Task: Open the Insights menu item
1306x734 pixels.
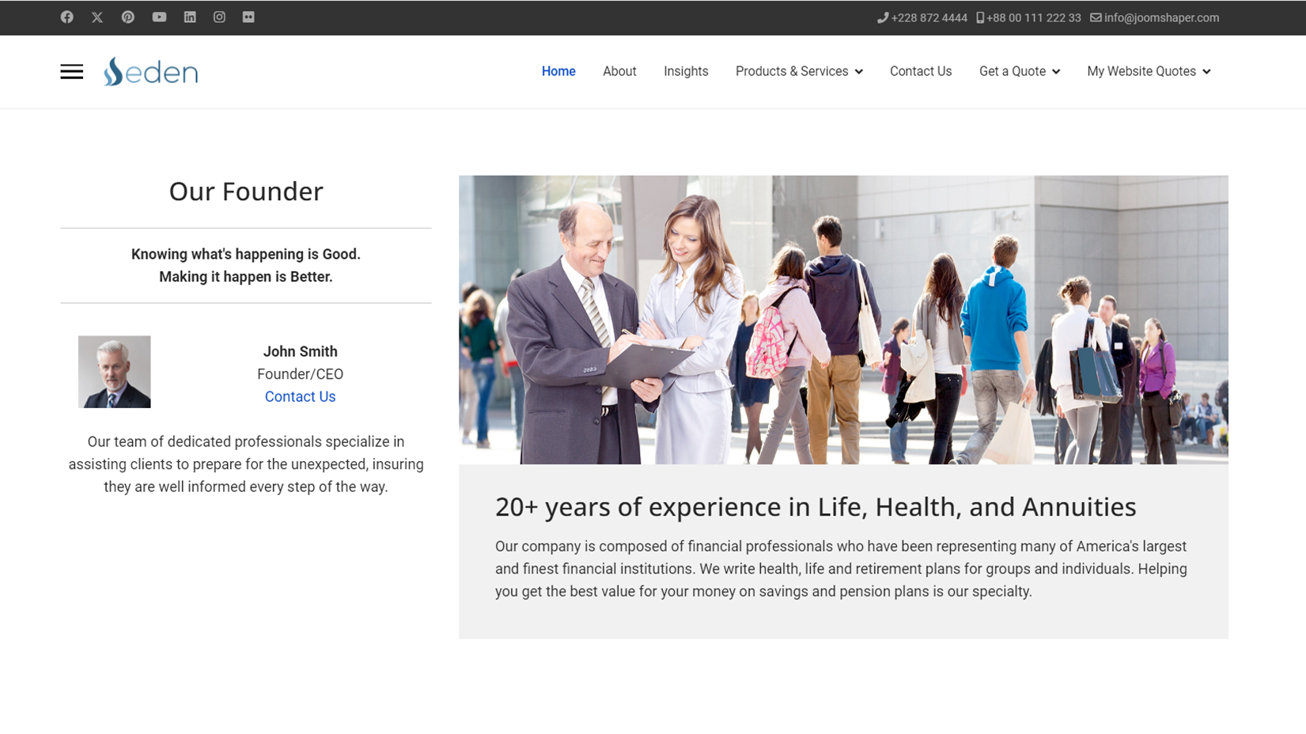Action: 686,71
